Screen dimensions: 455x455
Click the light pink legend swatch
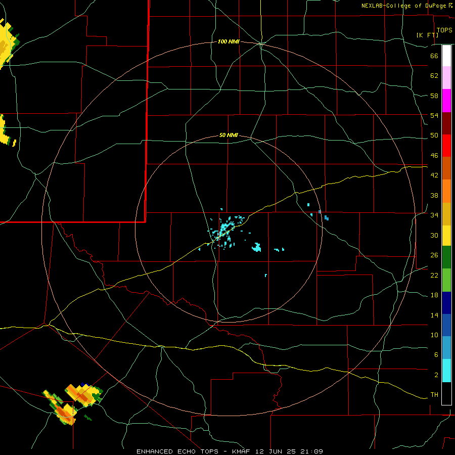coord(446,77)
